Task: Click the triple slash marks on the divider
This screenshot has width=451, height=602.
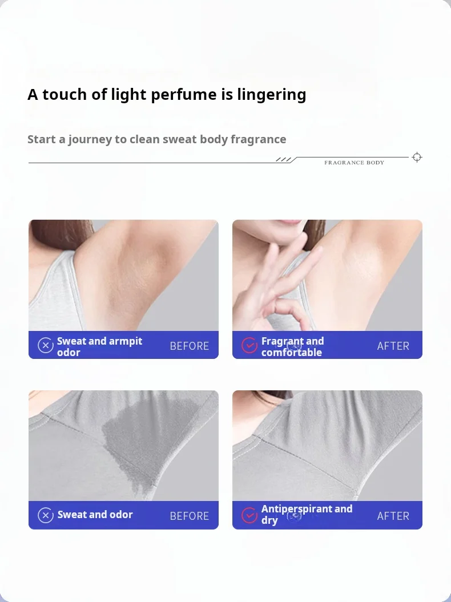Action: click(284, 159)
